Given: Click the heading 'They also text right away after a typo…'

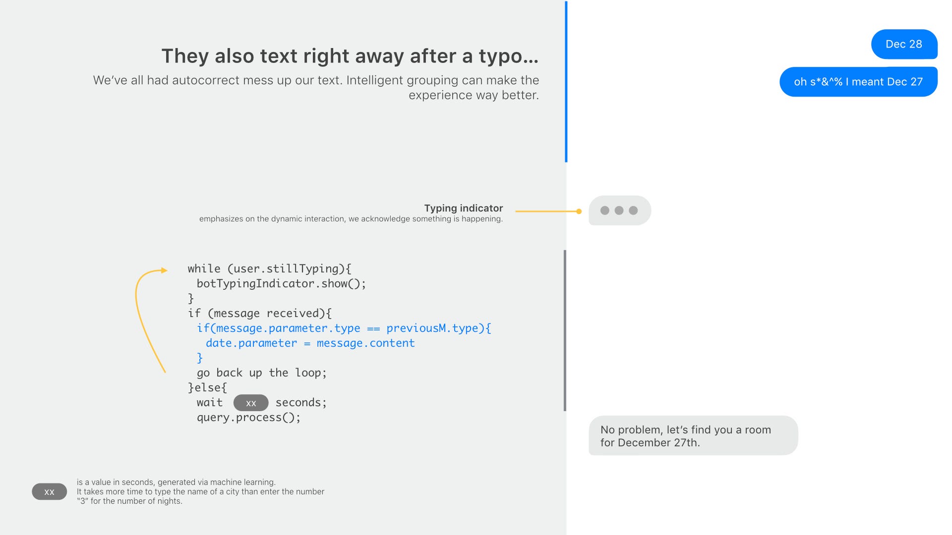Looking at the screenshot, I should (350, 56).
